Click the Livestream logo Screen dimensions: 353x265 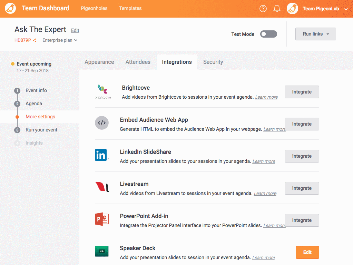pos(102,187)
